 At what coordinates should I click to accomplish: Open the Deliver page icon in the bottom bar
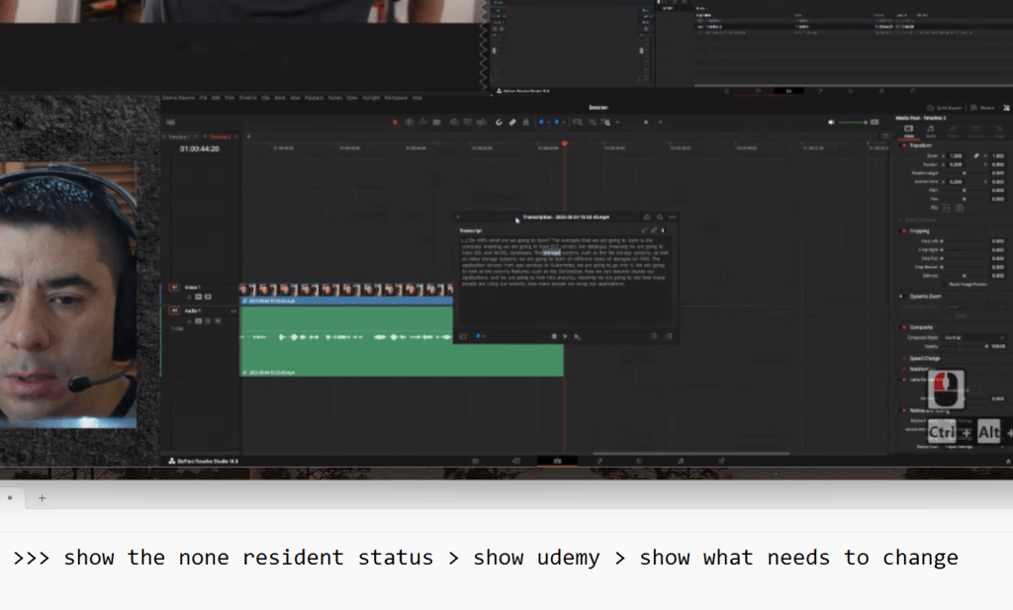point(721,461)
